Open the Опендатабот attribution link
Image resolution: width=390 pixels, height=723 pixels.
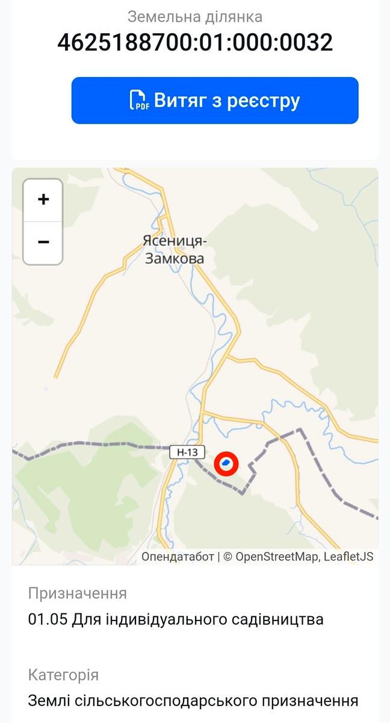coord(178,557)
